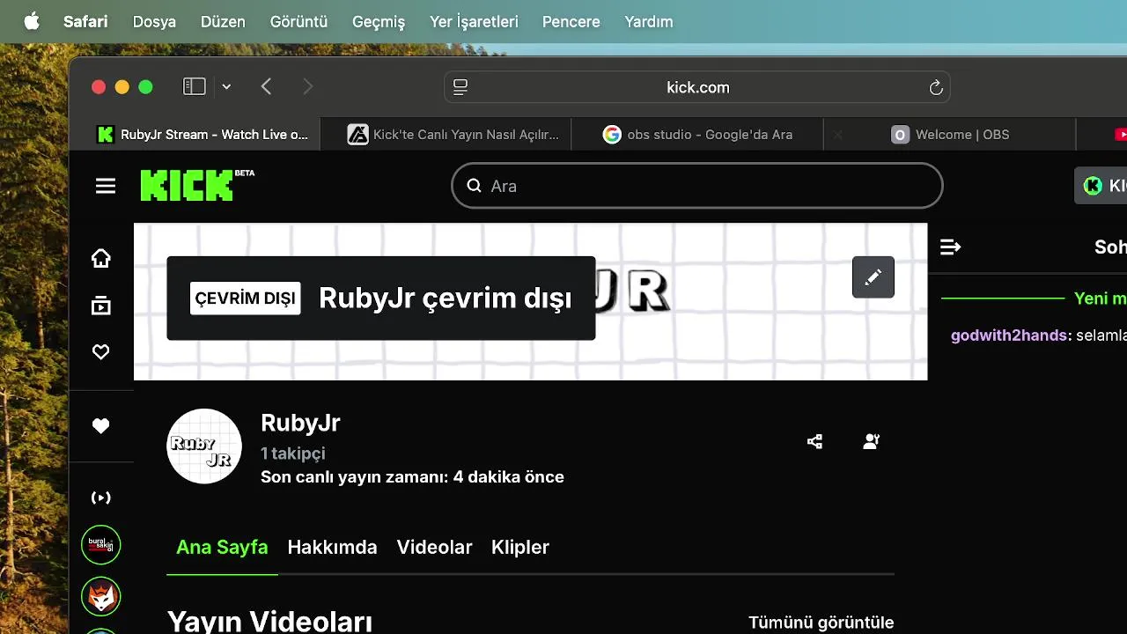Screen dimensions: 1127x634
Task: Click the godwith2hands chat username
Action: 1009,335
